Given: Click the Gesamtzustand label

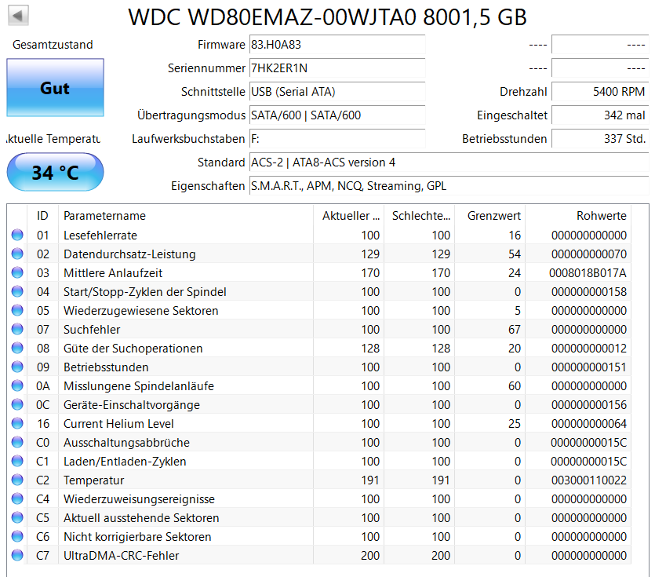Looking at the screenshot, I should pyautogui.click(x=53, y=44).
